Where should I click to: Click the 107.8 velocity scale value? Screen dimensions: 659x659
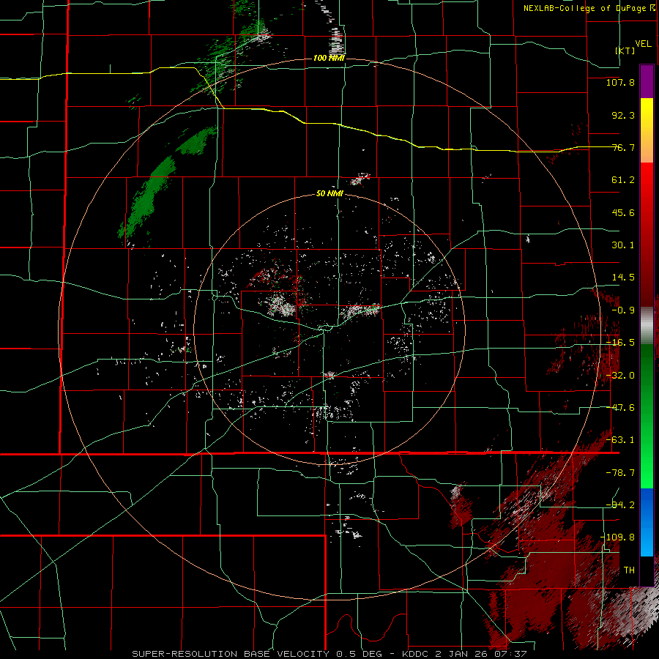(x=620, y=82)
